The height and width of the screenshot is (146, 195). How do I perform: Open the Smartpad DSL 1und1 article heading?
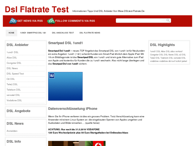(65, 43)
